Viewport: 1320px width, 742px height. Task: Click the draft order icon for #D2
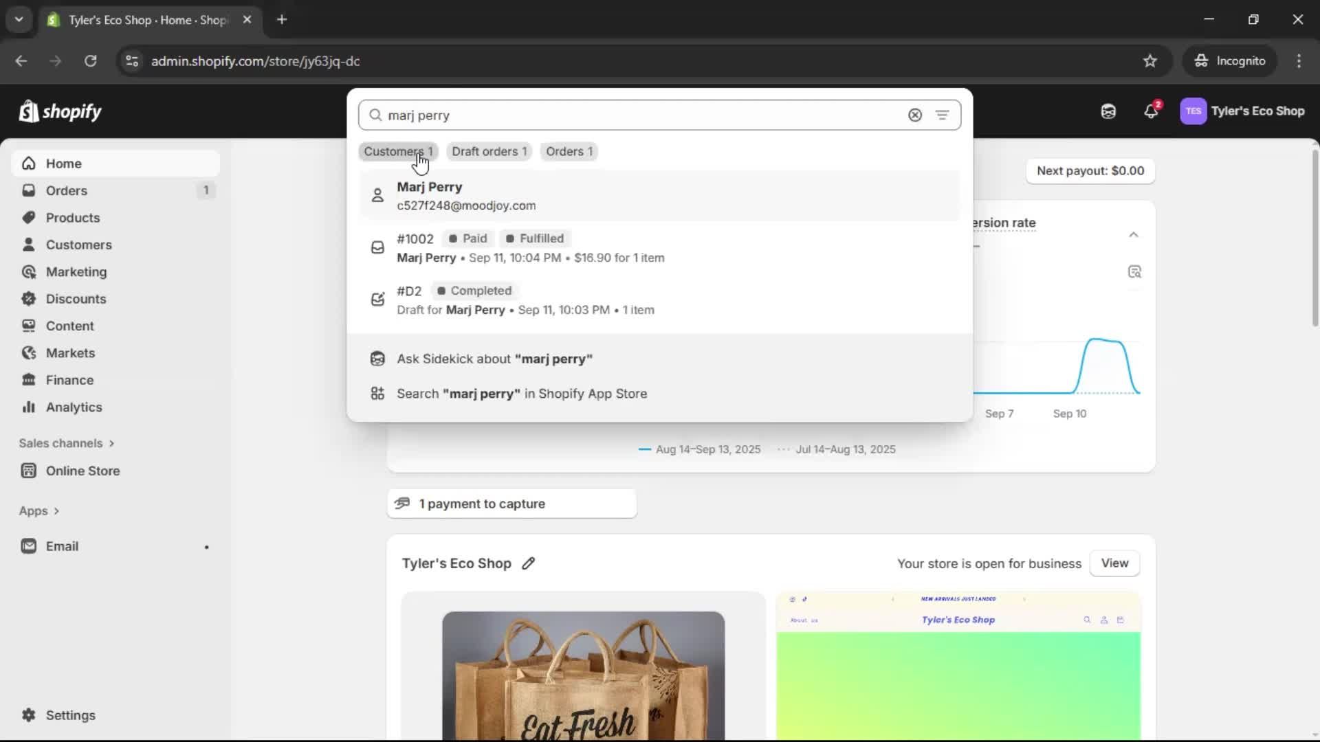(377, 300)
